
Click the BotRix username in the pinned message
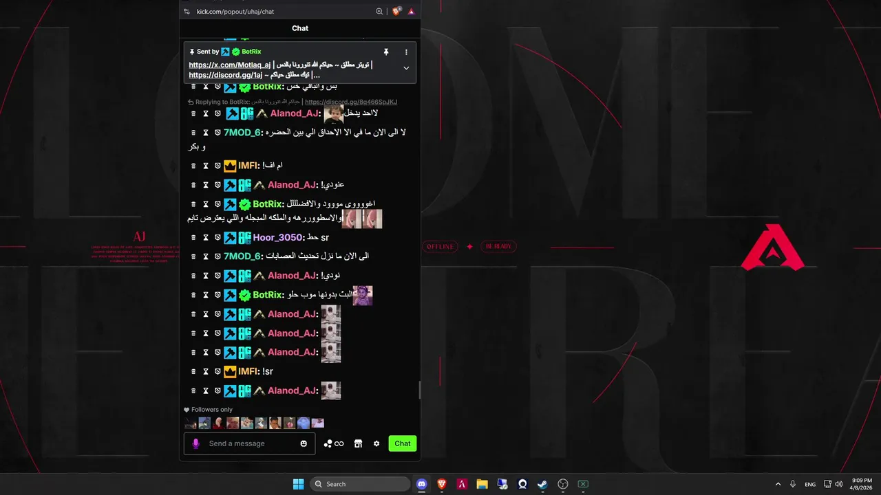251,52
